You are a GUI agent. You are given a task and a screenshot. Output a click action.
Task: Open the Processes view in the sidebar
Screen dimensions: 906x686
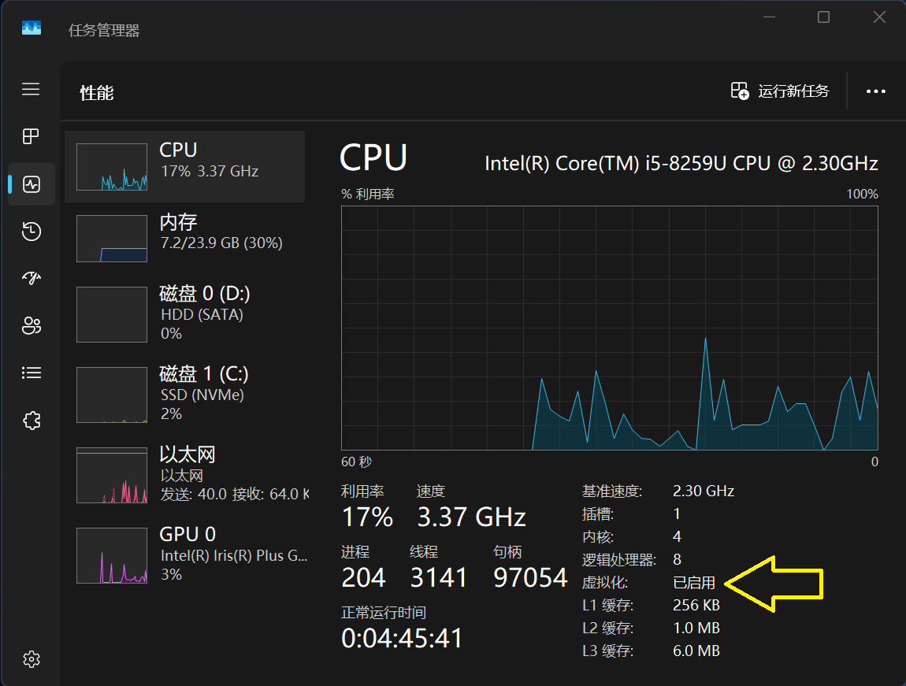(31, 135)
